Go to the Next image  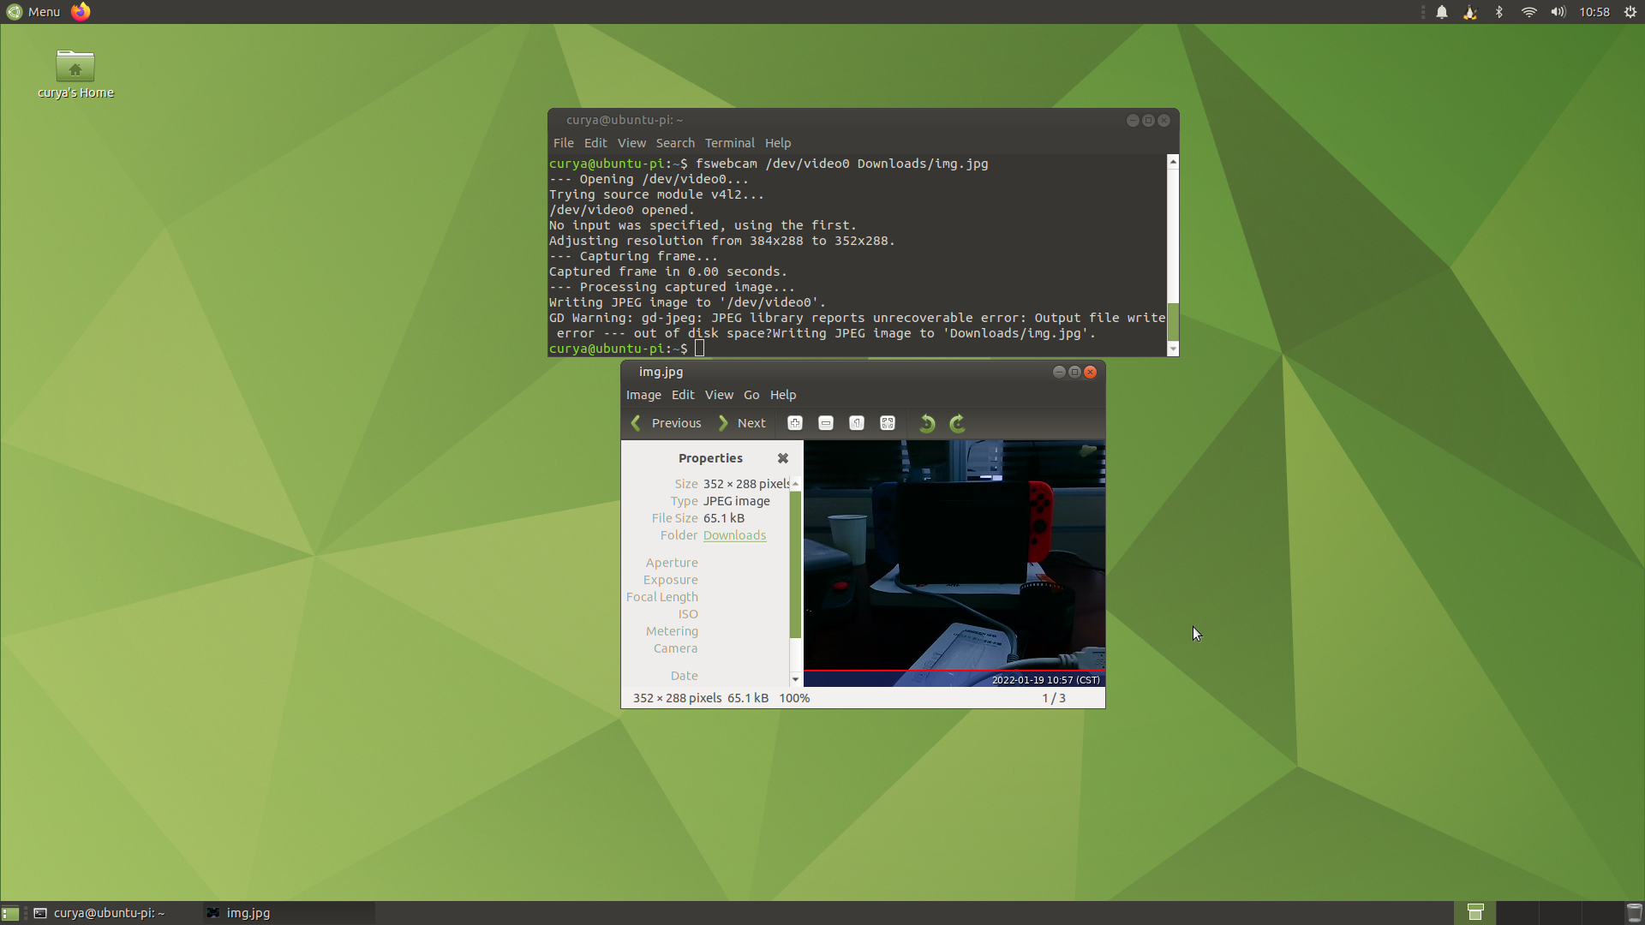(742, 423)
